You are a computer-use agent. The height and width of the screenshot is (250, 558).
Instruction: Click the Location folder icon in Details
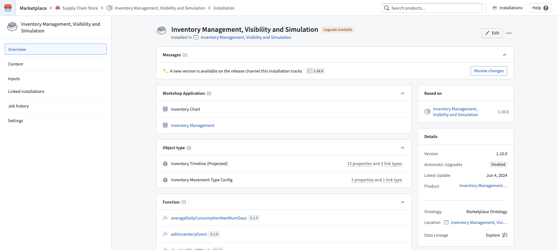pos(446,223)
